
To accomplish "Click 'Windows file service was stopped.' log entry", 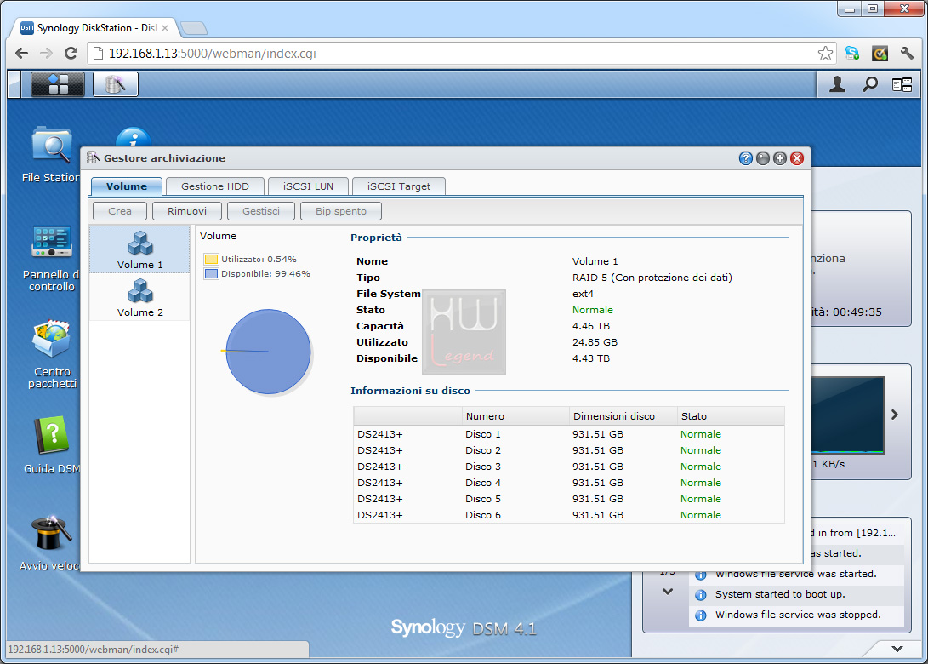I will (x=797, y=615).
